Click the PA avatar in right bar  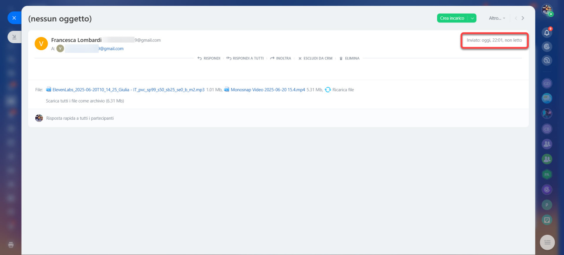coord(547,174)
